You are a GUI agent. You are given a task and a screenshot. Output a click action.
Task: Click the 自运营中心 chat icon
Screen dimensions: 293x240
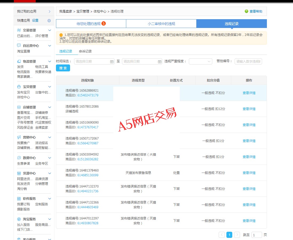(19, 46)
